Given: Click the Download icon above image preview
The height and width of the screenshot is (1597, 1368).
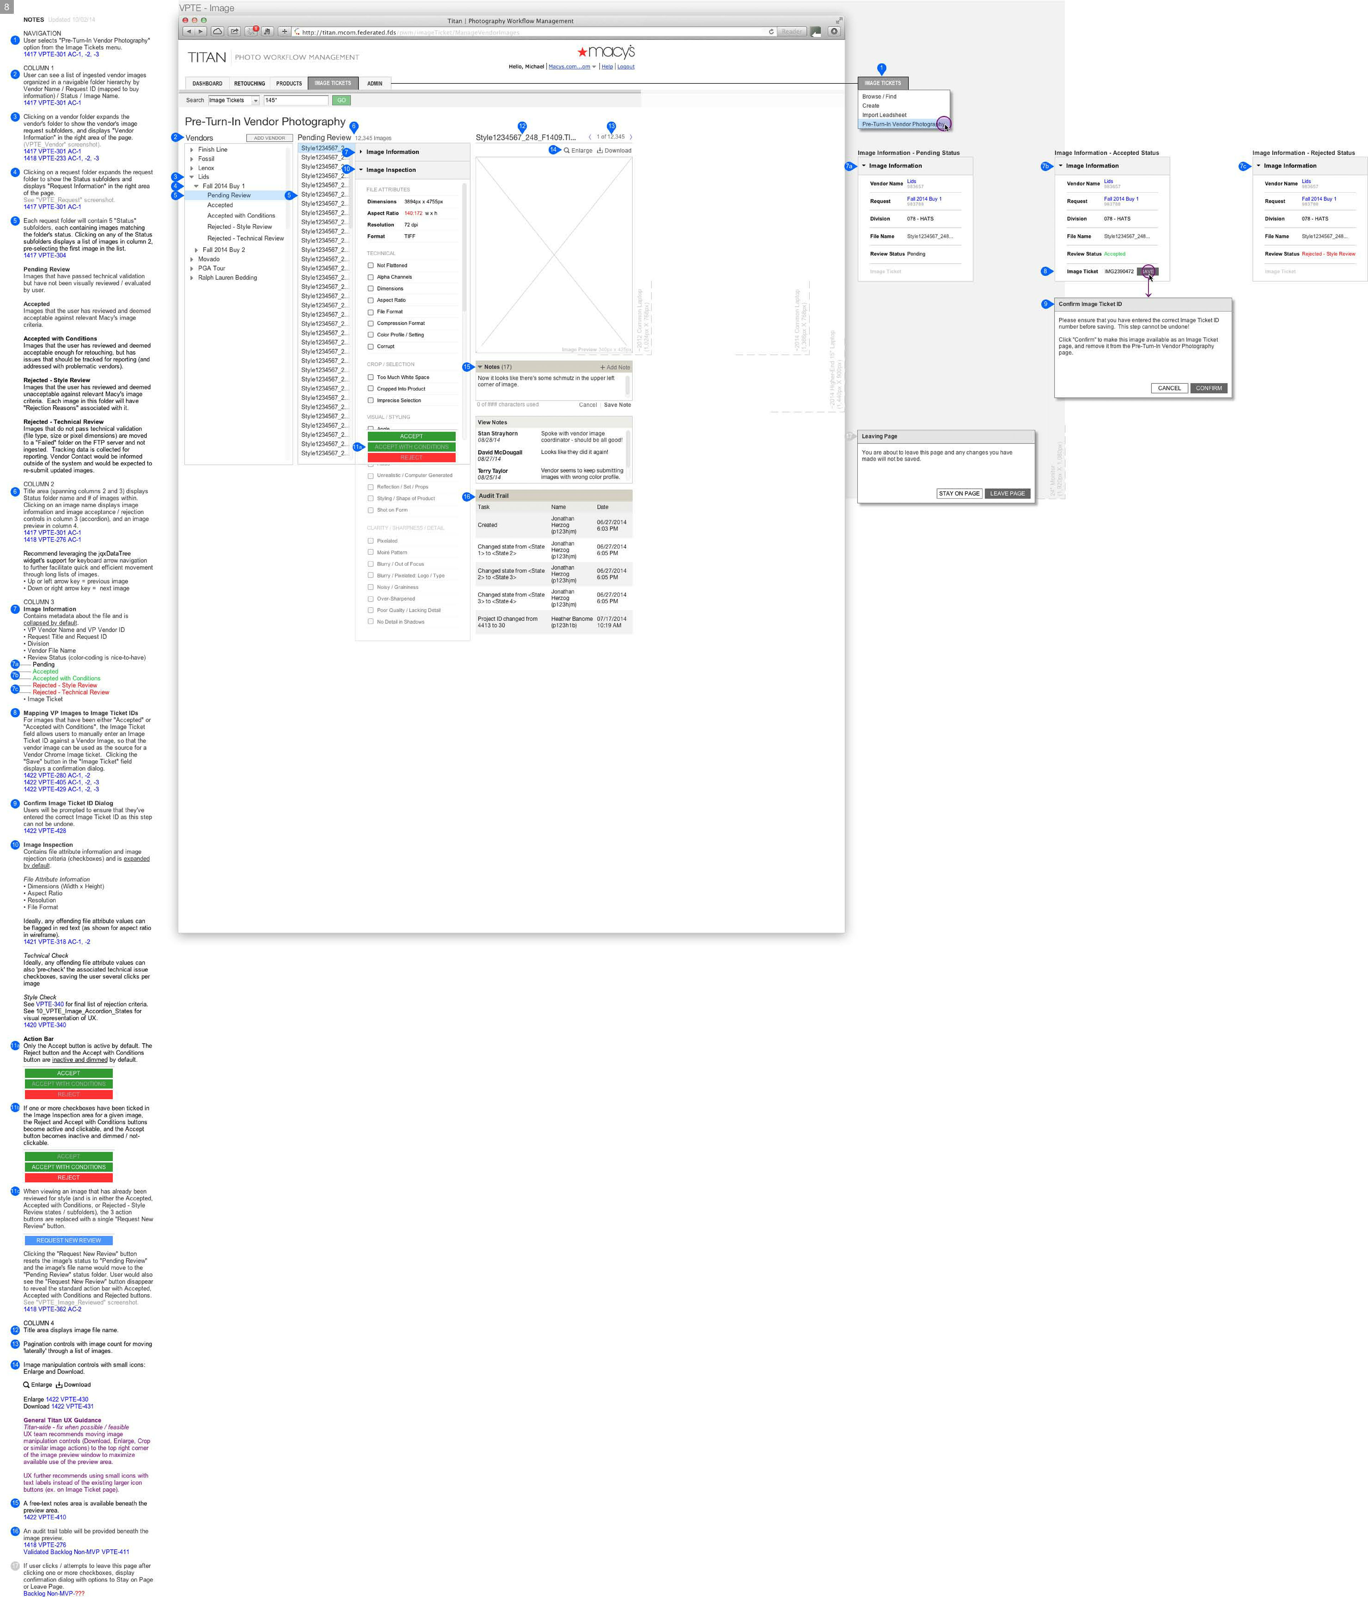Looking at the screenshot, I should click(x=600, y=150).
